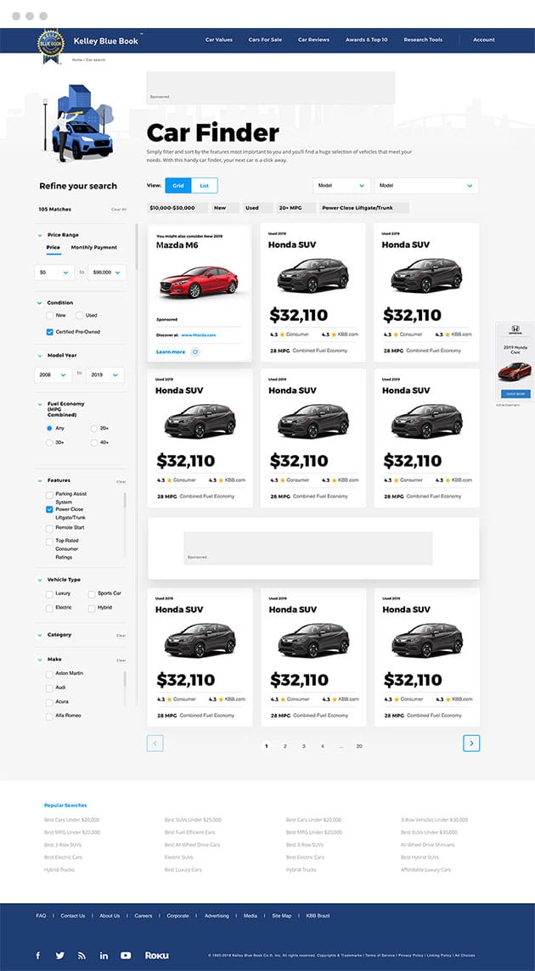Open the Twitter icon in footer
This screenshot has width=535, height=971.
point(59,955)
